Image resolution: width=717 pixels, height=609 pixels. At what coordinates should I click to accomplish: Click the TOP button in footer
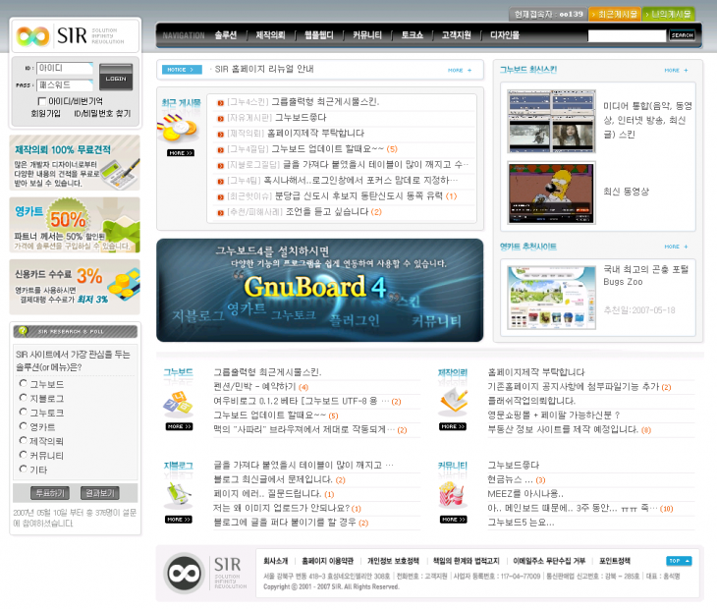pyautogui.click(x=679, y=561)
